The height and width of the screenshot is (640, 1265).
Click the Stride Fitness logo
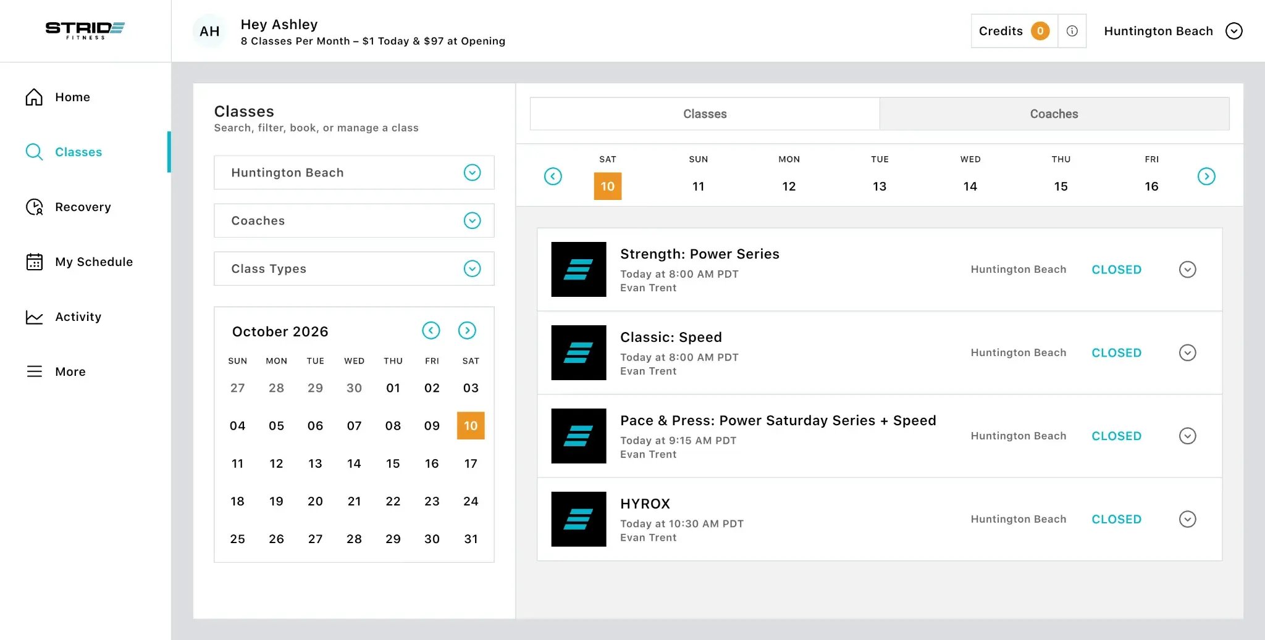(x=85, y=31)
